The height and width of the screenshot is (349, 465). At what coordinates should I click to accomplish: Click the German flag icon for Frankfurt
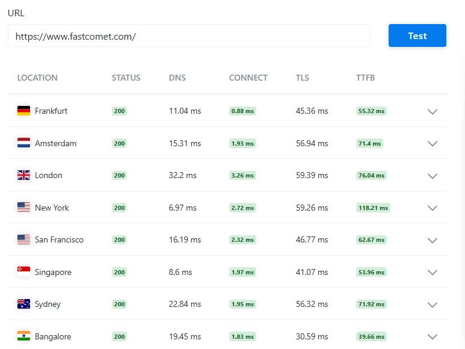click(23, 111)
